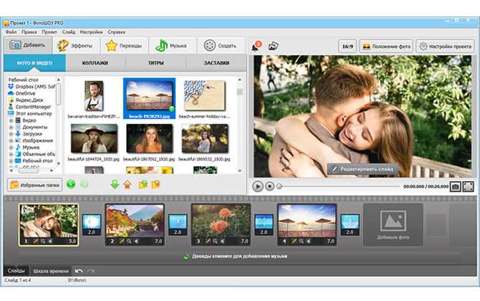Open fullscreen preview icon
This screenshot has height=301, width=480.
pyautogui.click(x=469, y=186)
